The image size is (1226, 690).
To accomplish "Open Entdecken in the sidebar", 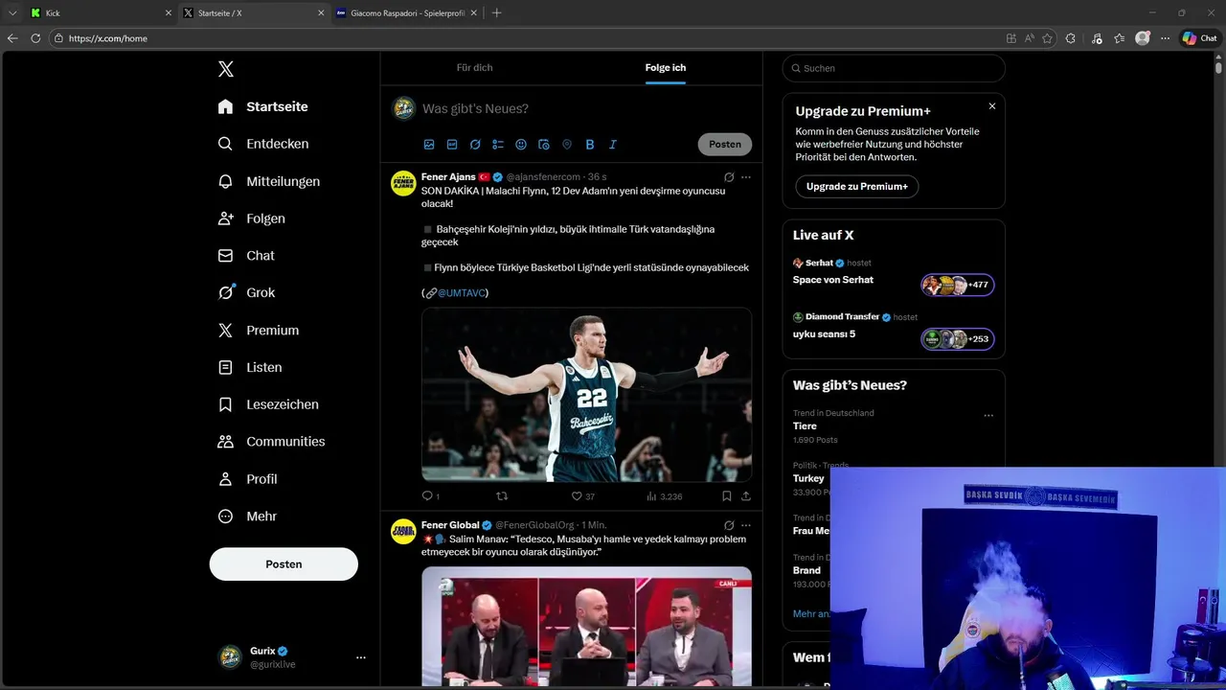I will tap(262, 144).
